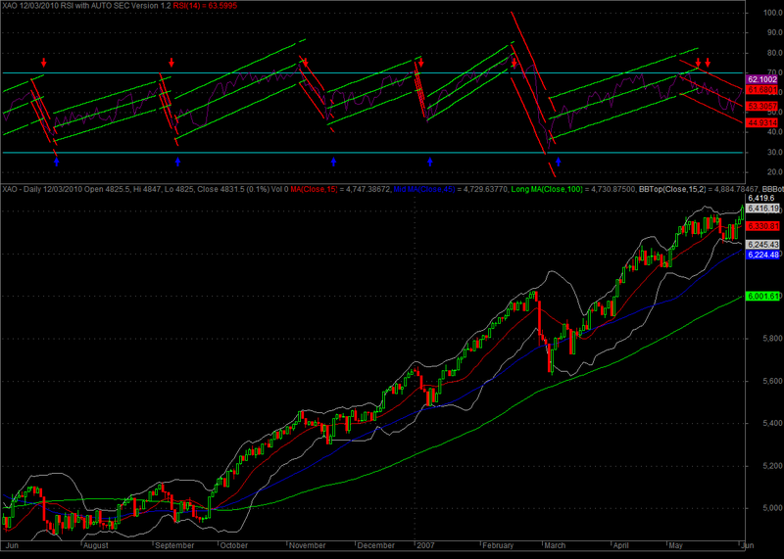Click the red 'MA(Close,15)' legend text
784x559 pixels.
[x=314, y=189]
